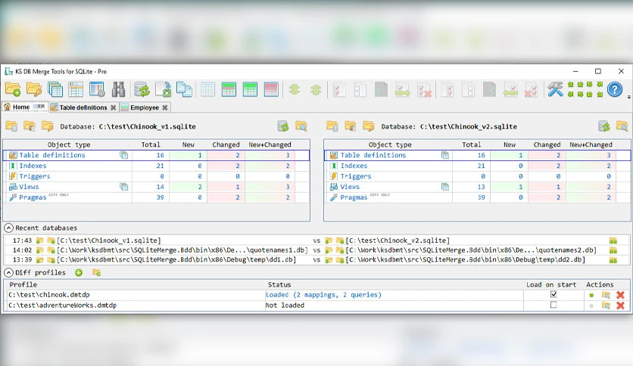The height and width of the screenshot is (366, 633).
Task: Open Indexes in left Chinook_v1 panel
Action: pyautogui.click(x=33, y=166)
